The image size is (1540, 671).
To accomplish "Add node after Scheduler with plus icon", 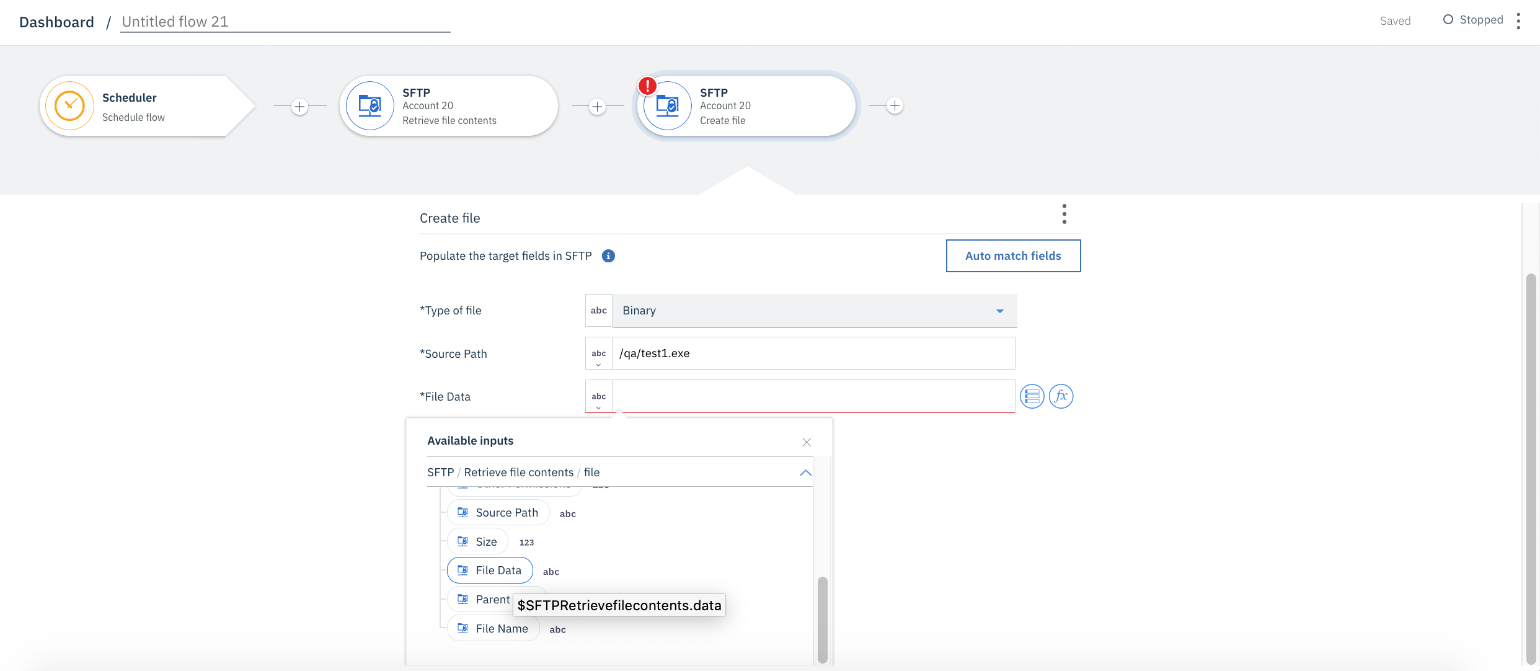I will [299, 107].
